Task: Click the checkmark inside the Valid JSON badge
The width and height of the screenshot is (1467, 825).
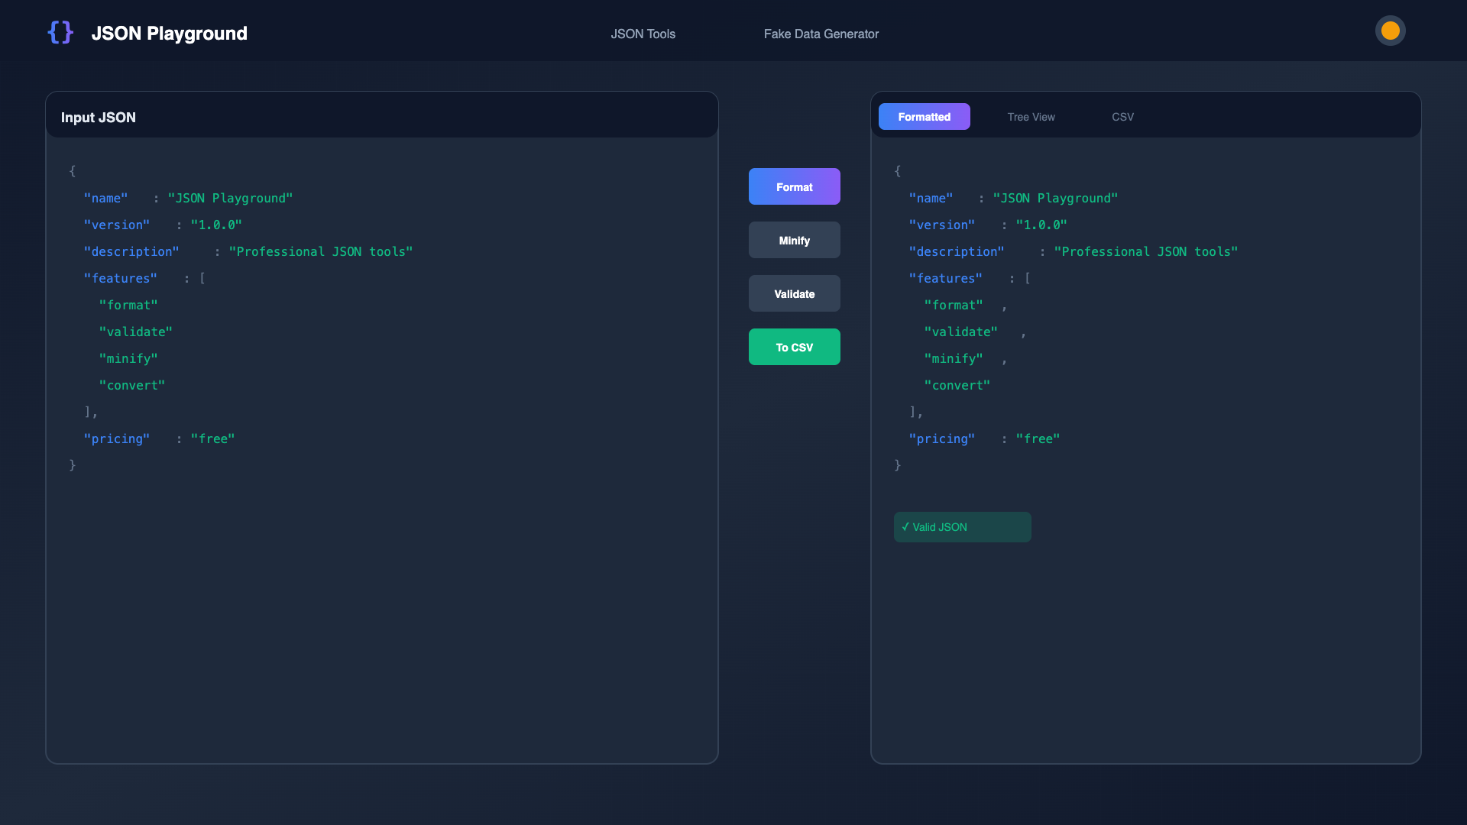Action: [906, 527]
